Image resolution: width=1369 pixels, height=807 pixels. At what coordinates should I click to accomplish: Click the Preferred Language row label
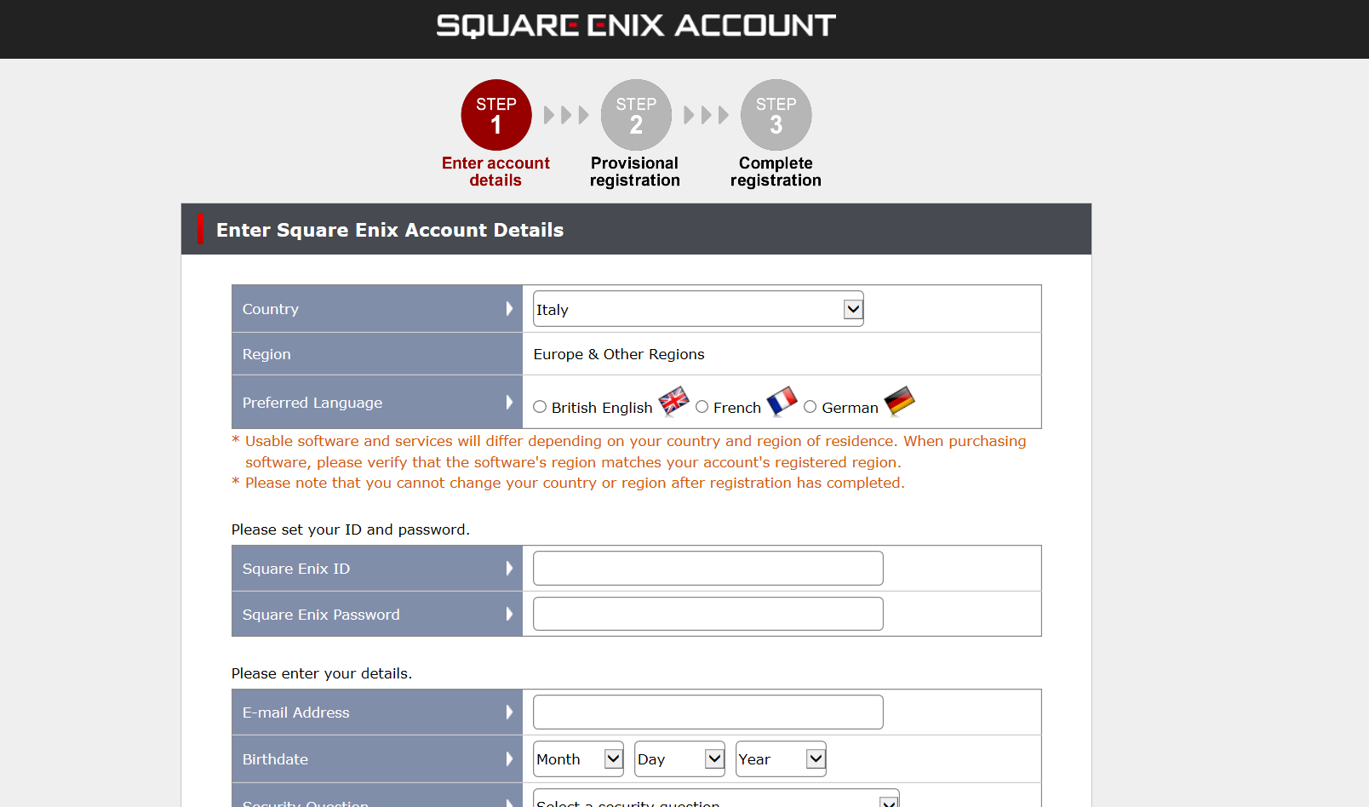312,403
